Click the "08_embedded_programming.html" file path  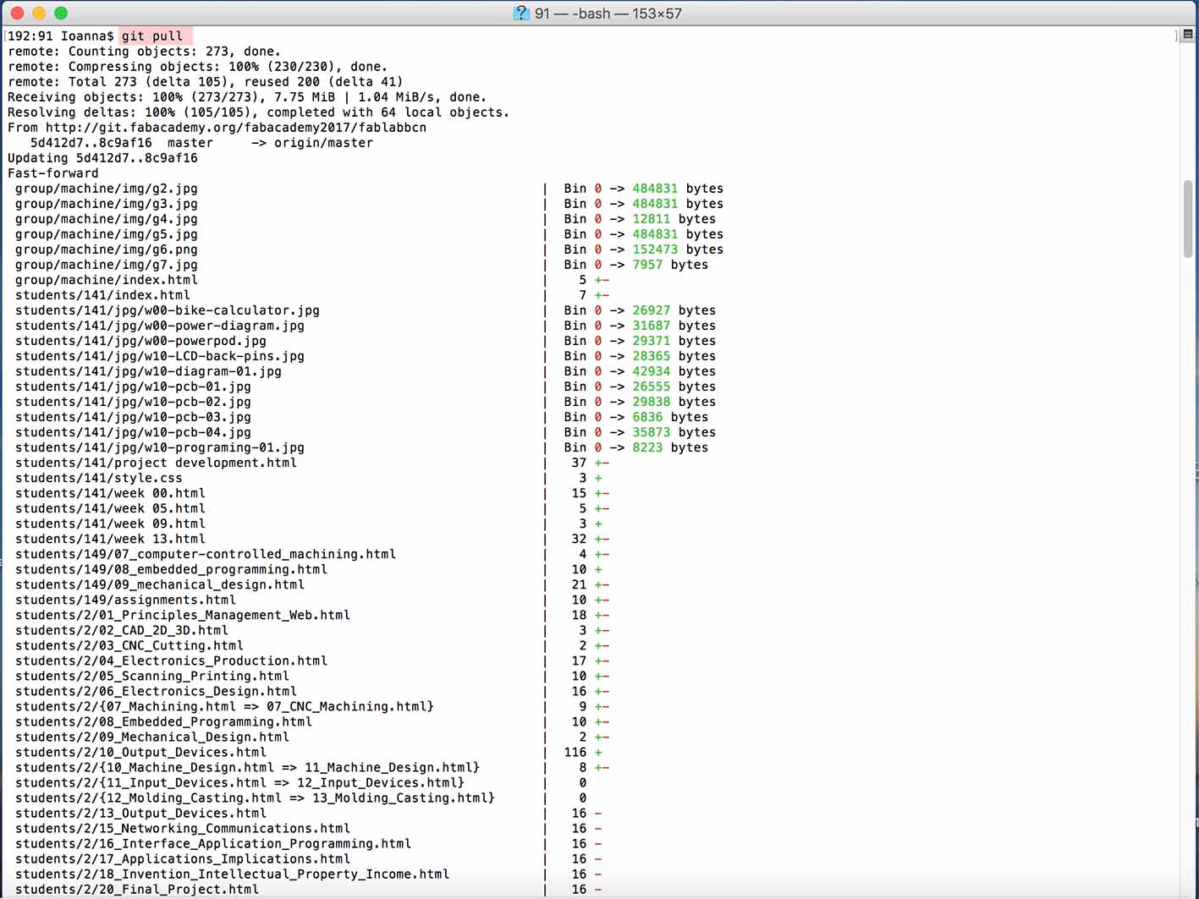click(171, 568)
